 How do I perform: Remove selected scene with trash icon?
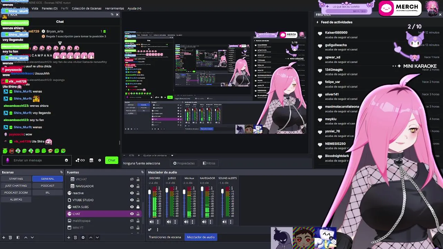coord(10,238)
